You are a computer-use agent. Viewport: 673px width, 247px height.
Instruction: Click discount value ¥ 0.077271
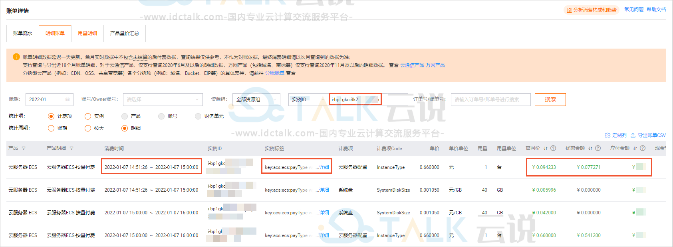pyautogui.click(x=589, y=167)
